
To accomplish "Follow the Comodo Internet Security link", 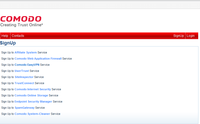I will coord(33,89).
